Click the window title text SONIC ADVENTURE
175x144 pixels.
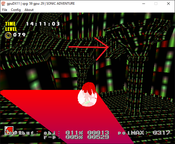pyautogui.click(x=61, y=4)
